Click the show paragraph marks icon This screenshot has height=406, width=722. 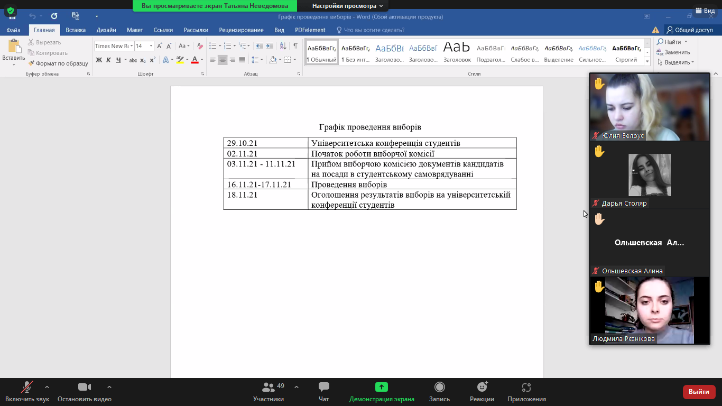coord(295,46)
